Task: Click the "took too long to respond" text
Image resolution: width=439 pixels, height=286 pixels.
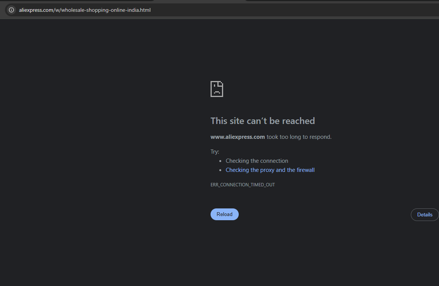Action: point(299,137)
